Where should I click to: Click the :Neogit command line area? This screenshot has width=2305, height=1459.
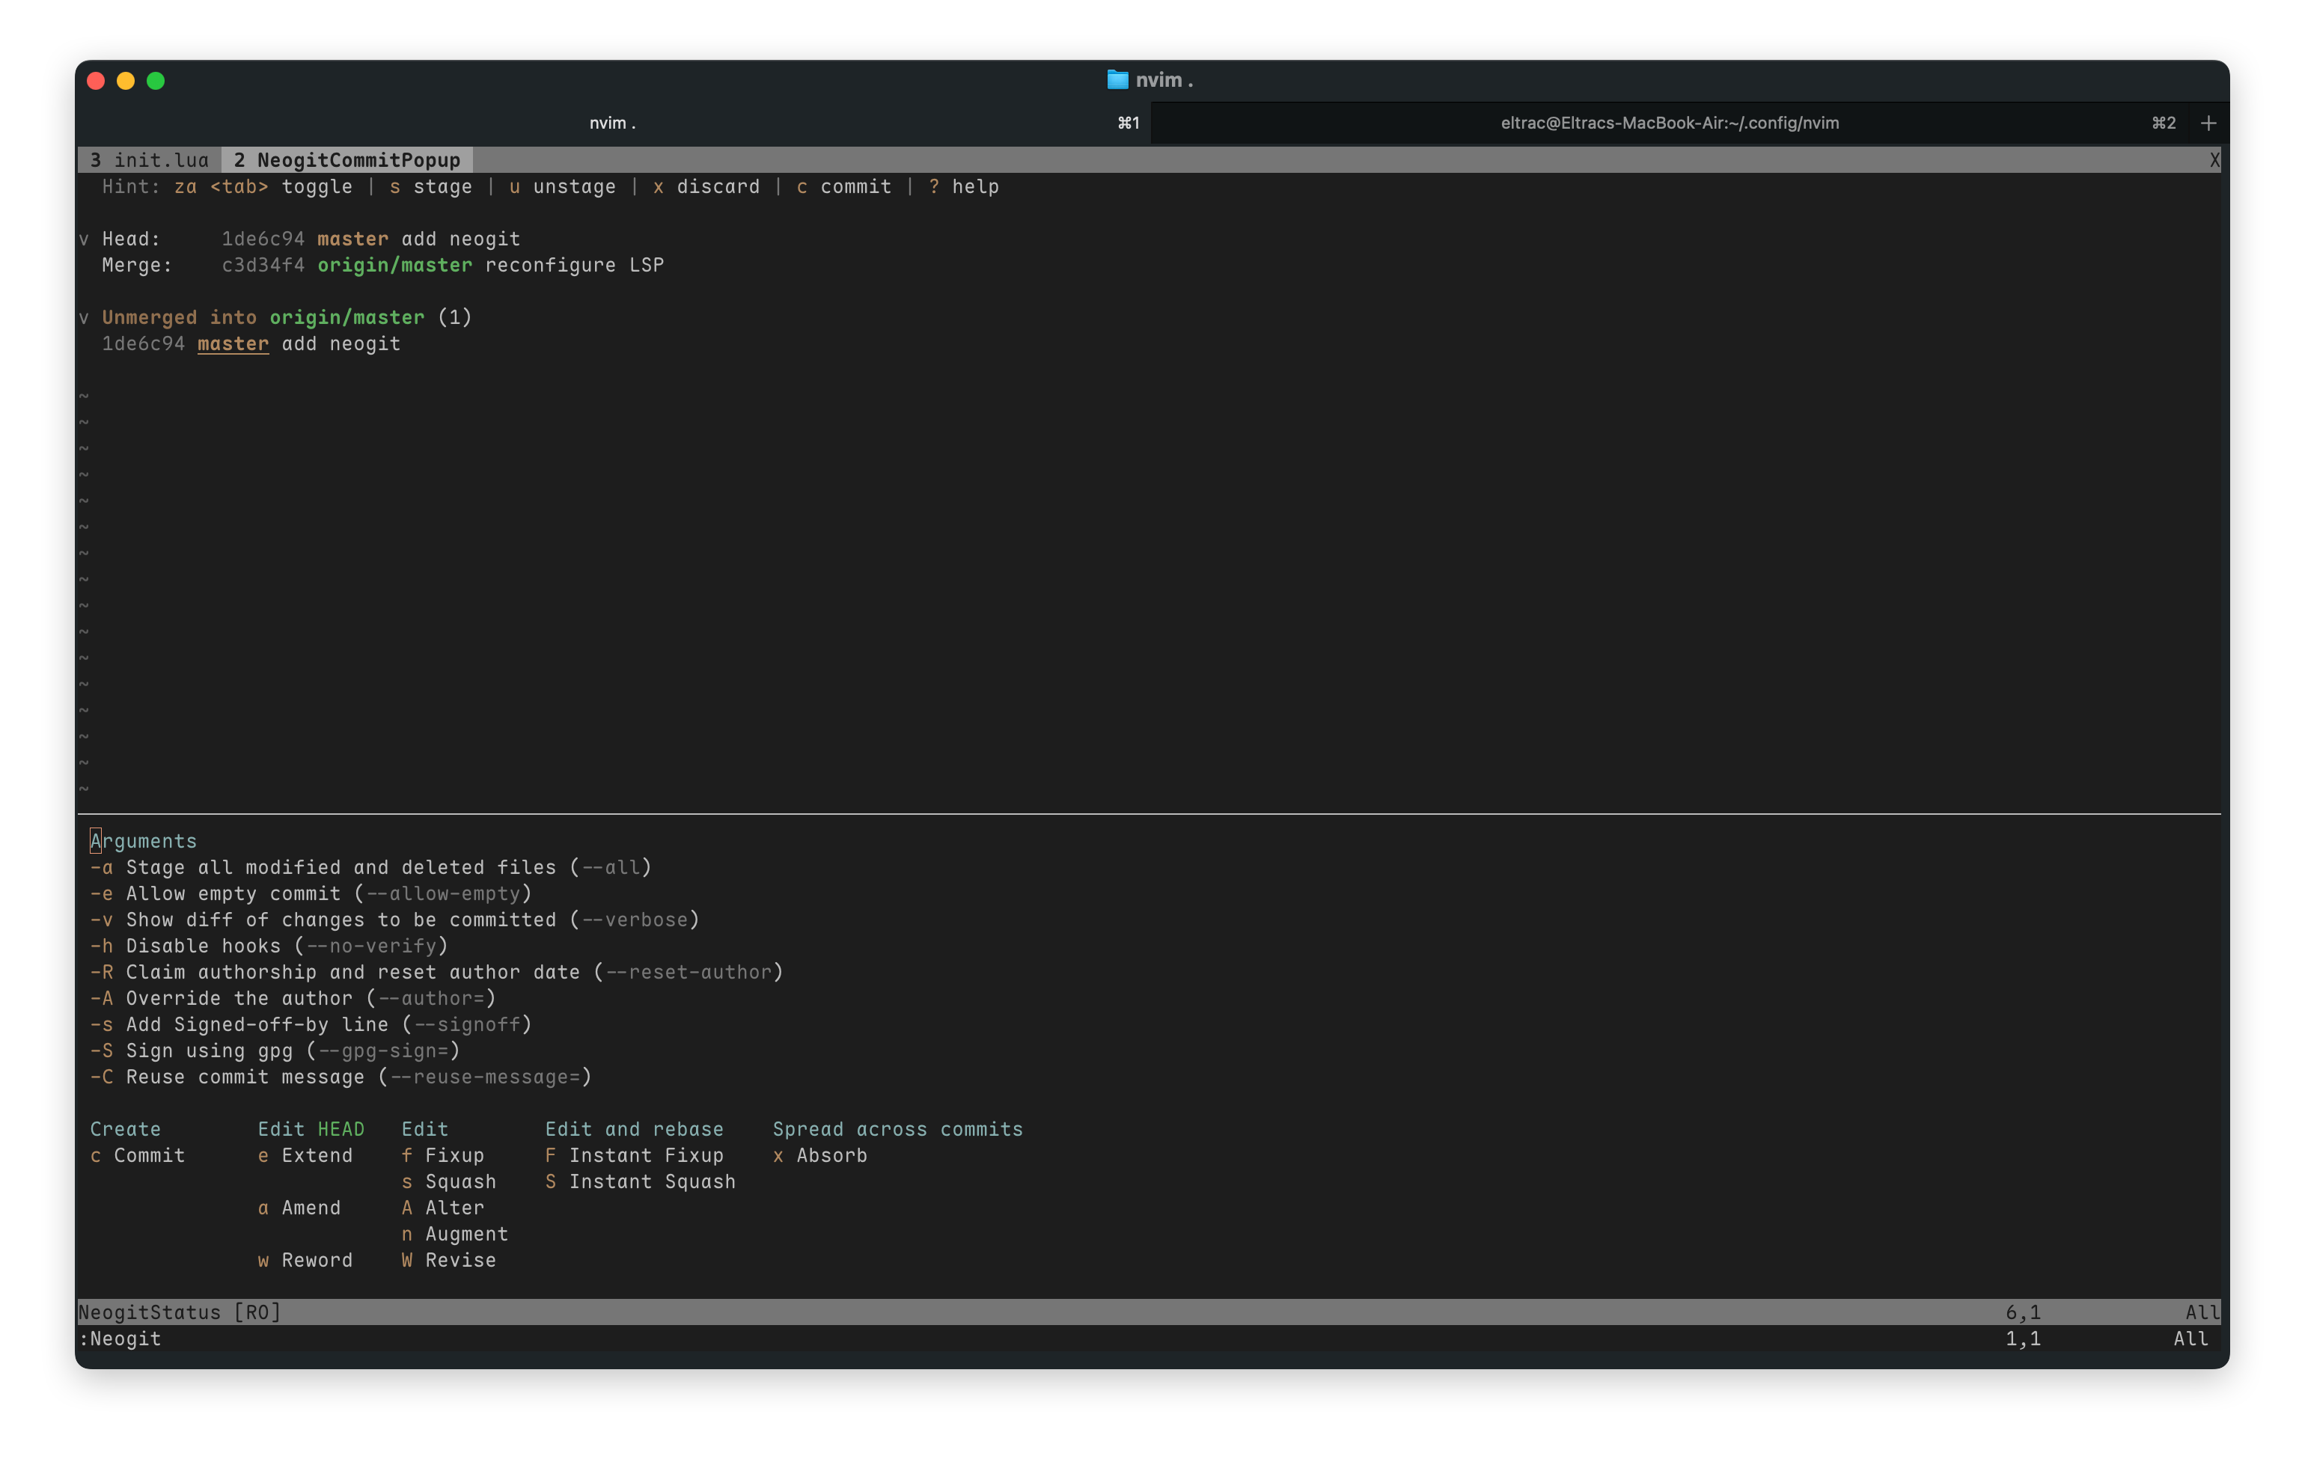click(120, 1339)
